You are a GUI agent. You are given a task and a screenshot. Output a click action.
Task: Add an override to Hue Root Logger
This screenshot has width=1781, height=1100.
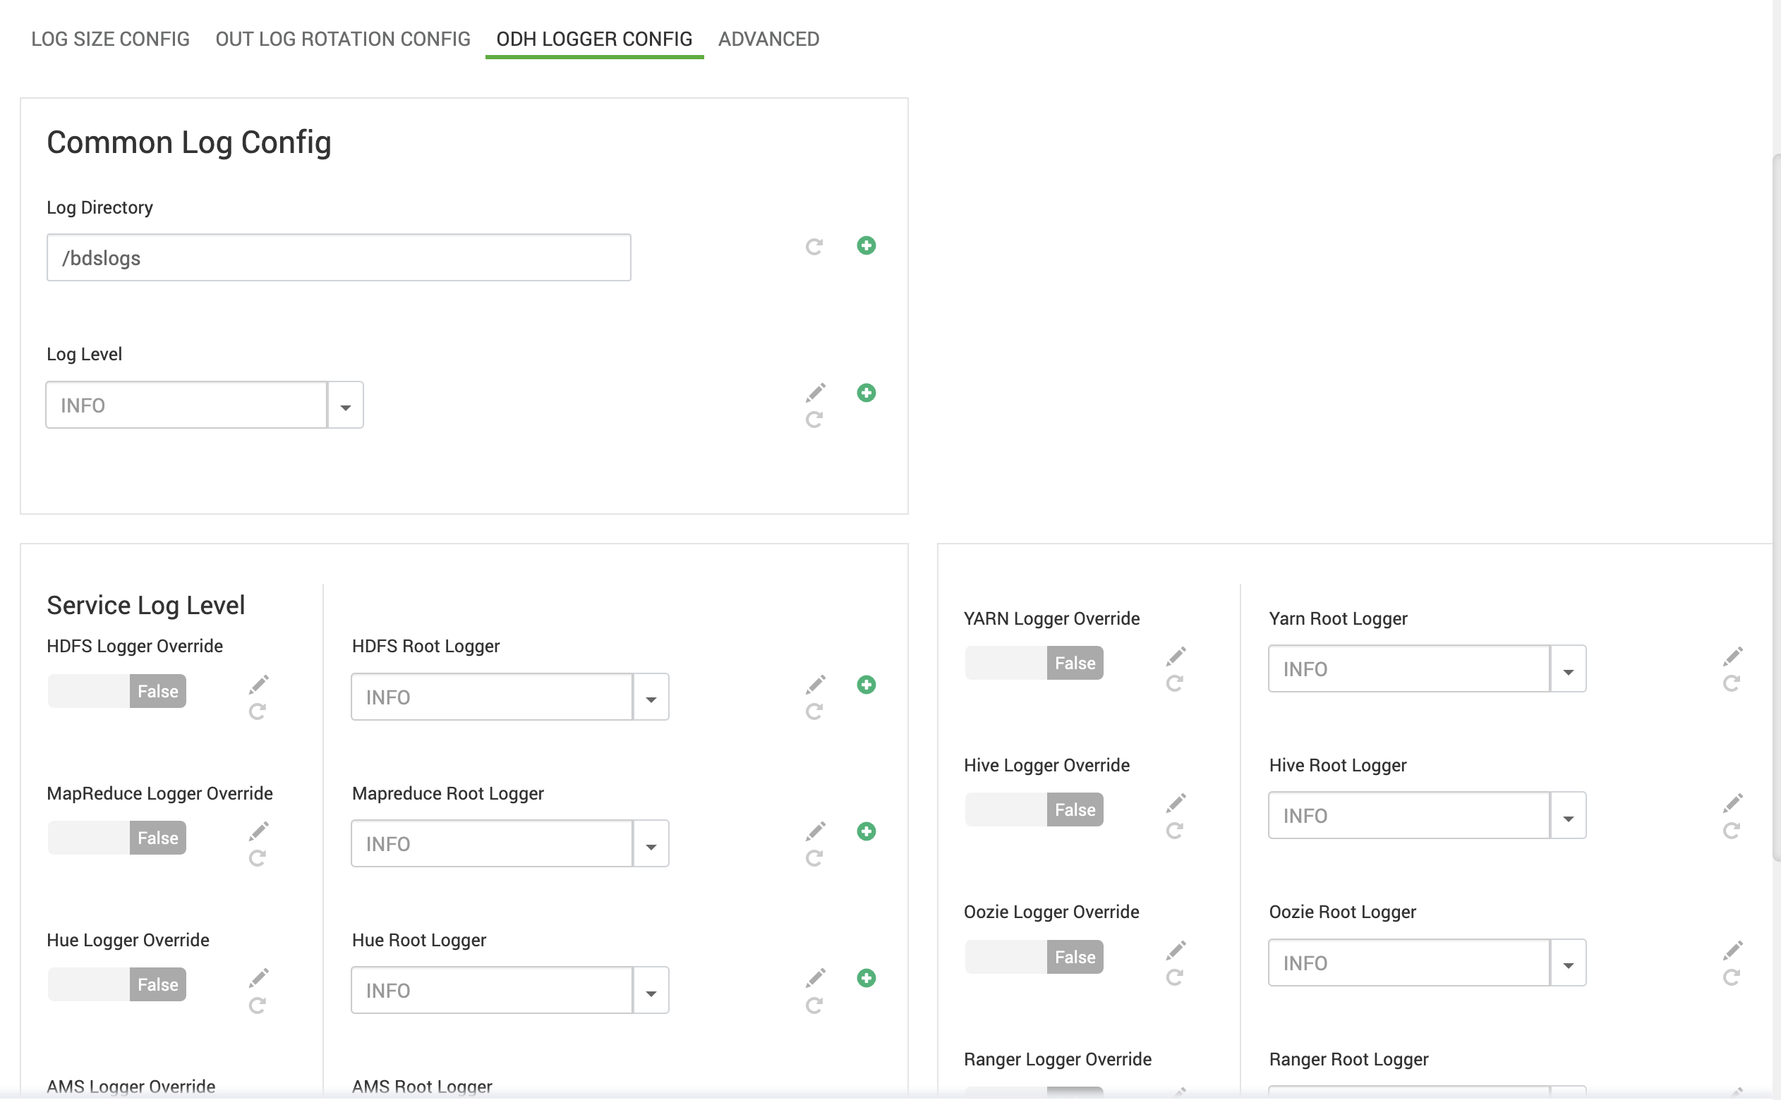pyautogui.click(x=866, y=978)
